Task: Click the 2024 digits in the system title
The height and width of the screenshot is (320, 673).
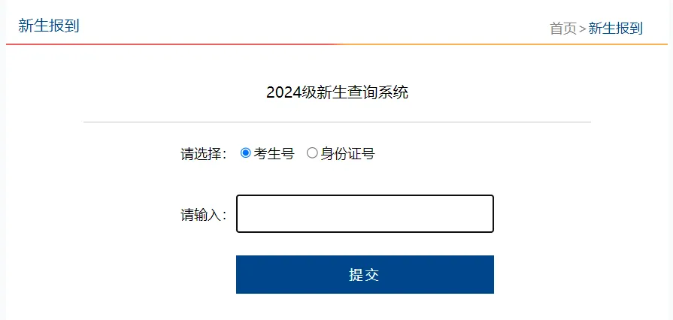Action: pos(283,92)
